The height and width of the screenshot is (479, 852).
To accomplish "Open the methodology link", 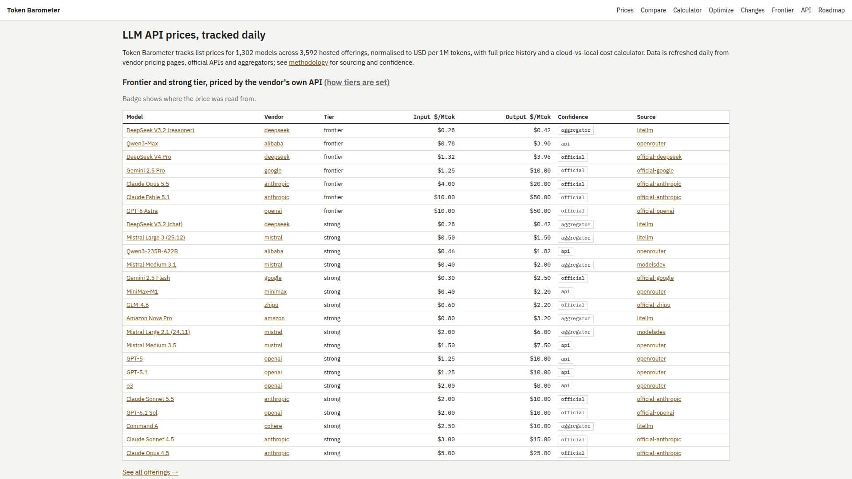I will click(x=308, y=63).
